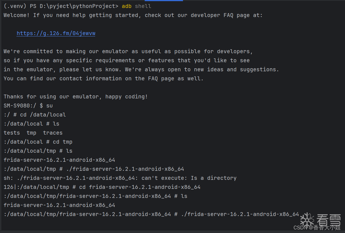The image size is (345, 233).
Task: Open the g.126.fm FAQ hyperlink
Action: pos(56,33)
